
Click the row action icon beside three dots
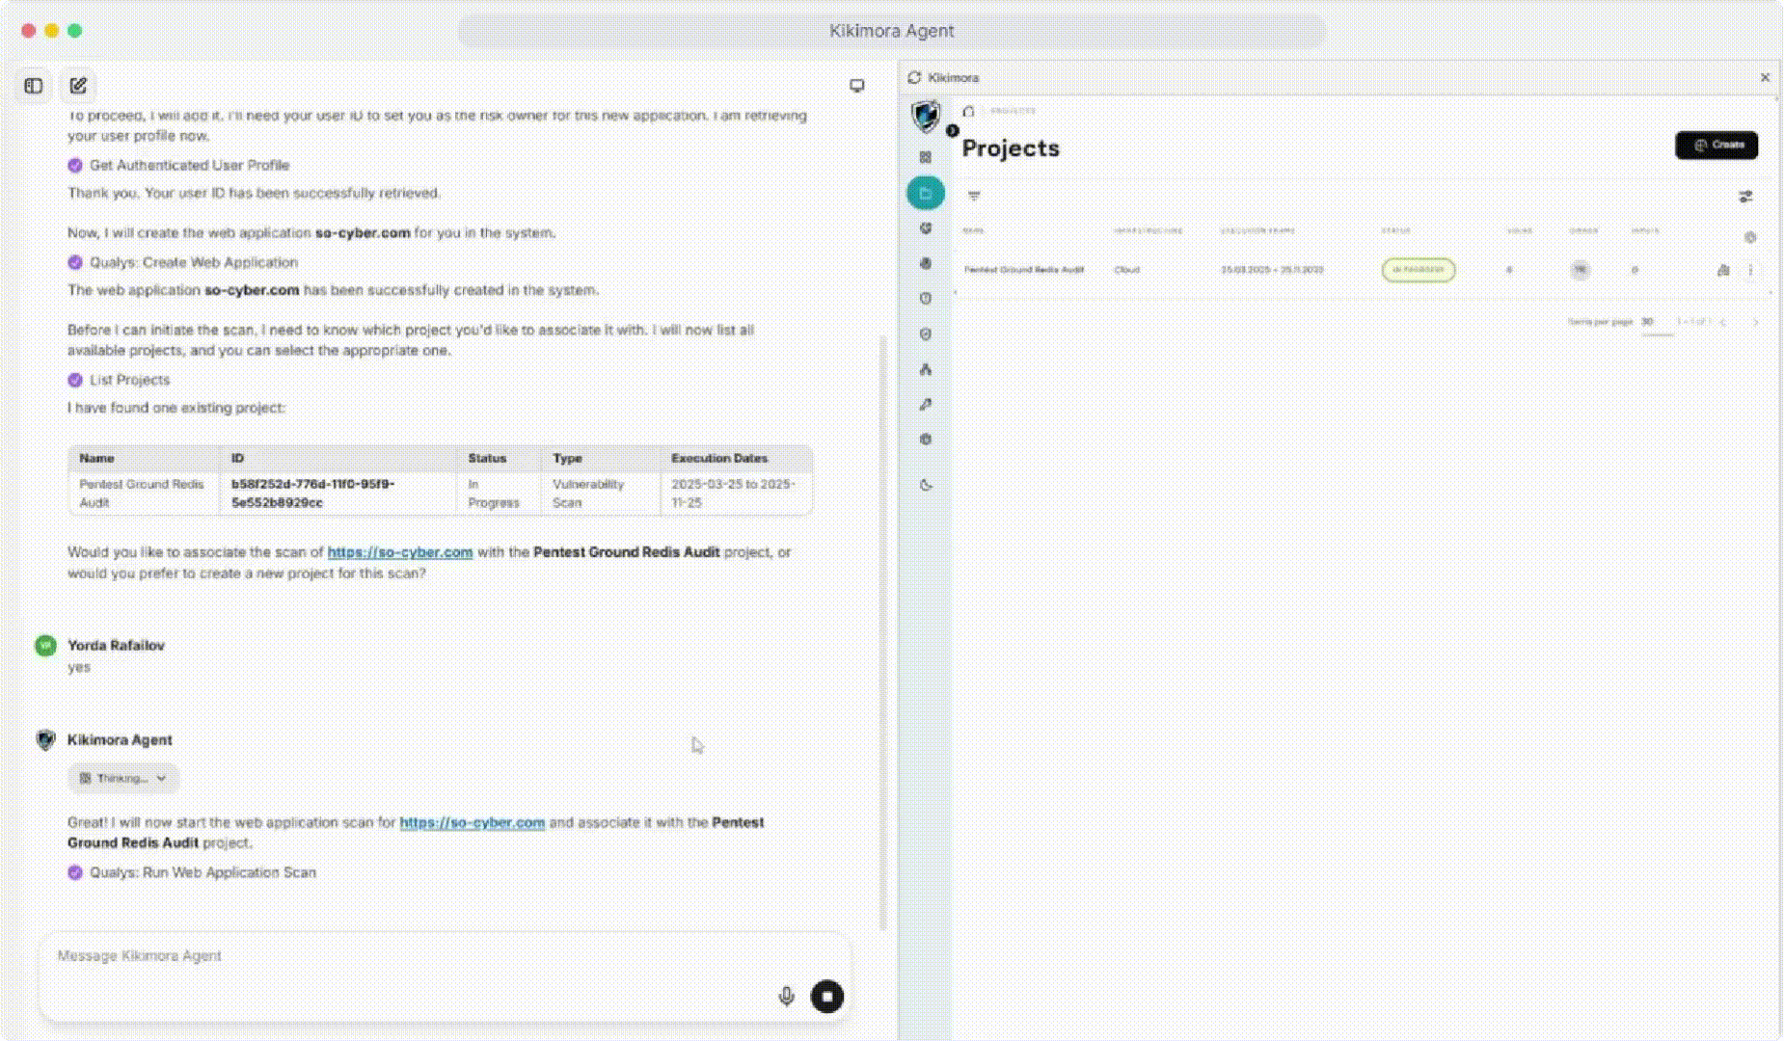(1723, 270)
